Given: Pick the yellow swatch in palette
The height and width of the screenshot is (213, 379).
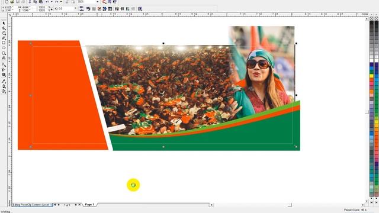Looking at the screenshot, I should (371, 76).
